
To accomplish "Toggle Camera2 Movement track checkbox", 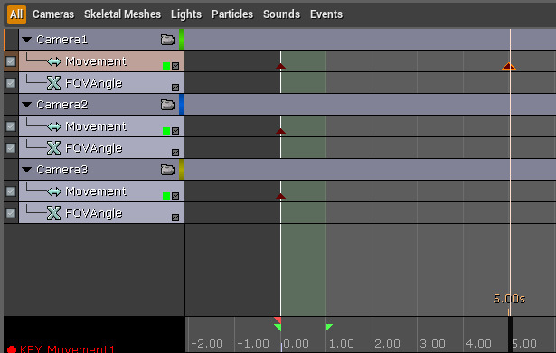I will tap(11, 126).
